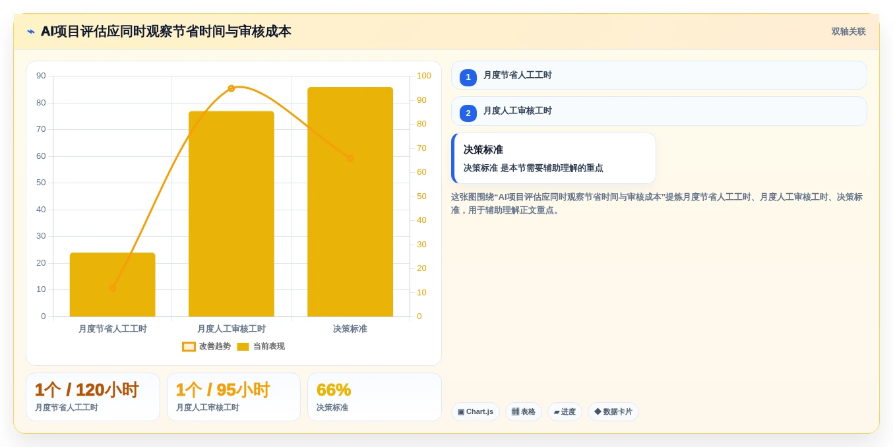
Task: Click the 决策标准 caption under 66%
Action: (x=332, y=407)
